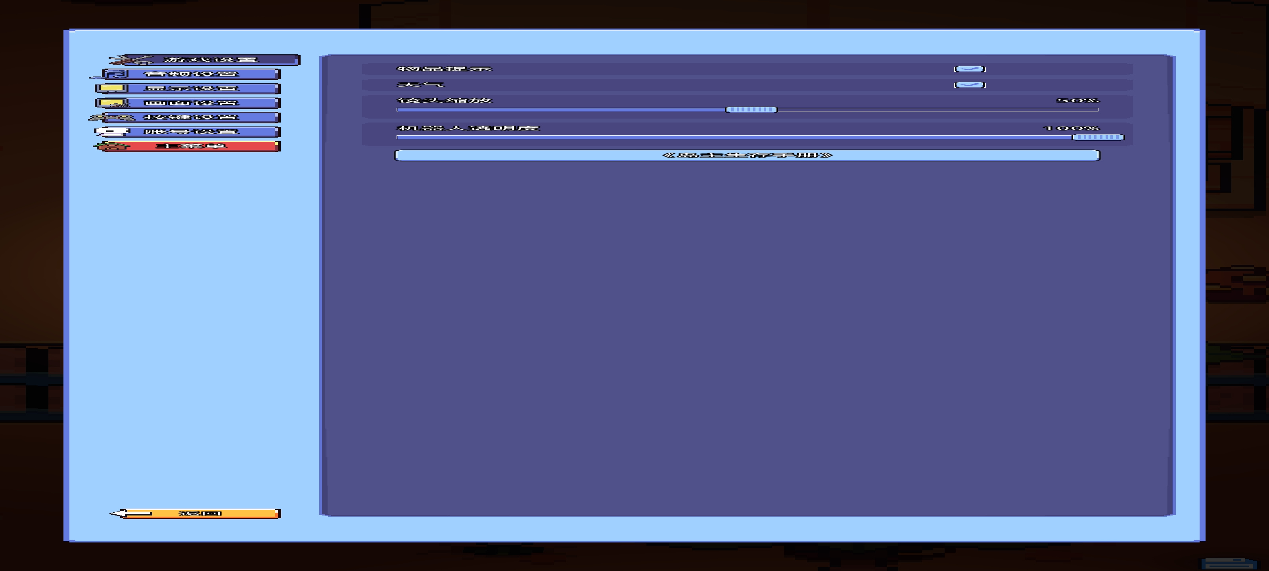
Task: Click the red 主菜单 main menu button
Action: click(x=188, y=146)
